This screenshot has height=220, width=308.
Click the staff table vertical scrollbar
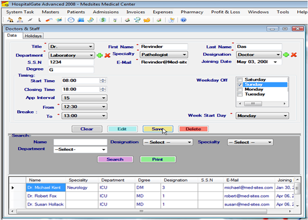coord(297,192)
